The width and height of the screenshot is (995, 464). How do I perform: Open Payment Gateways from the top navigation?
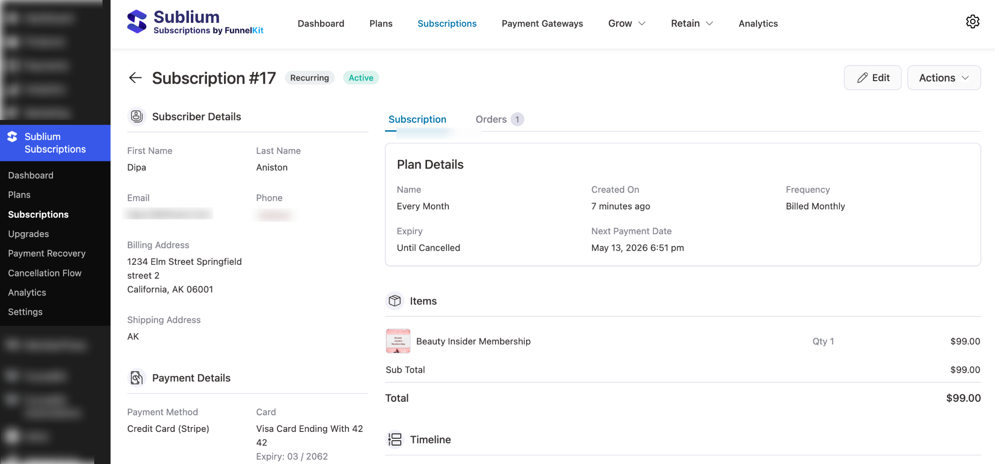(x=542, y=23)
